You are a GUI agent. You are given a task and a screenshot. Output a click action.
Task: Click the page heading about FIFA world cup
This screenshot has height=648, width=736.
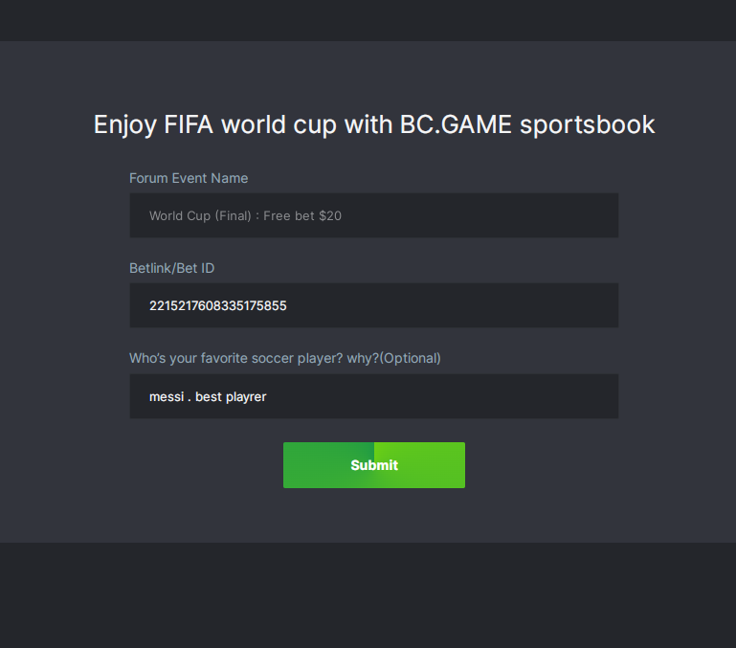tap(373, 124)
